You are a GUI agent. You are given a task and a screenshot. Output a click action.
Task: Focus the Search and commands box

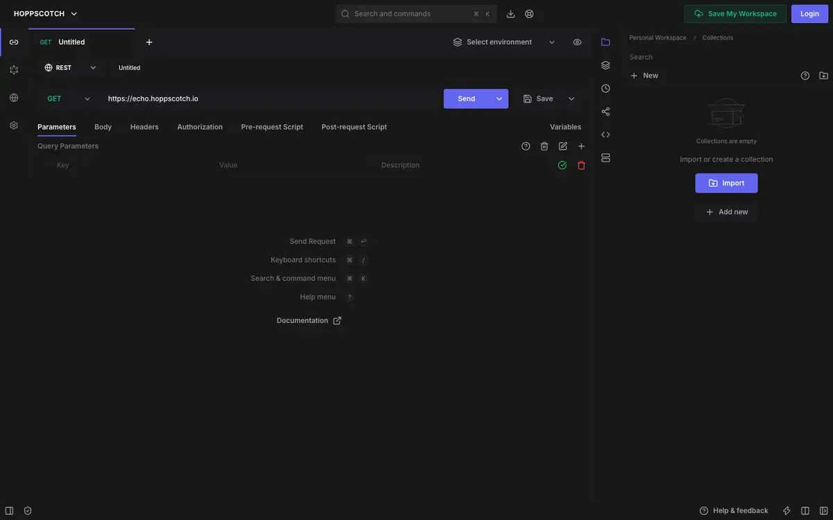click(416, 14)
